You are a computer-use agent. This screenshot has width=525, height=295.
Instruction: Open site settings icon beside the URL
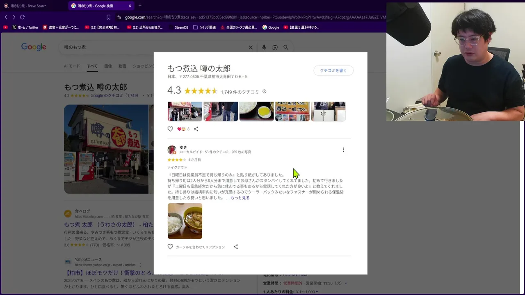[x=119, y=17]
